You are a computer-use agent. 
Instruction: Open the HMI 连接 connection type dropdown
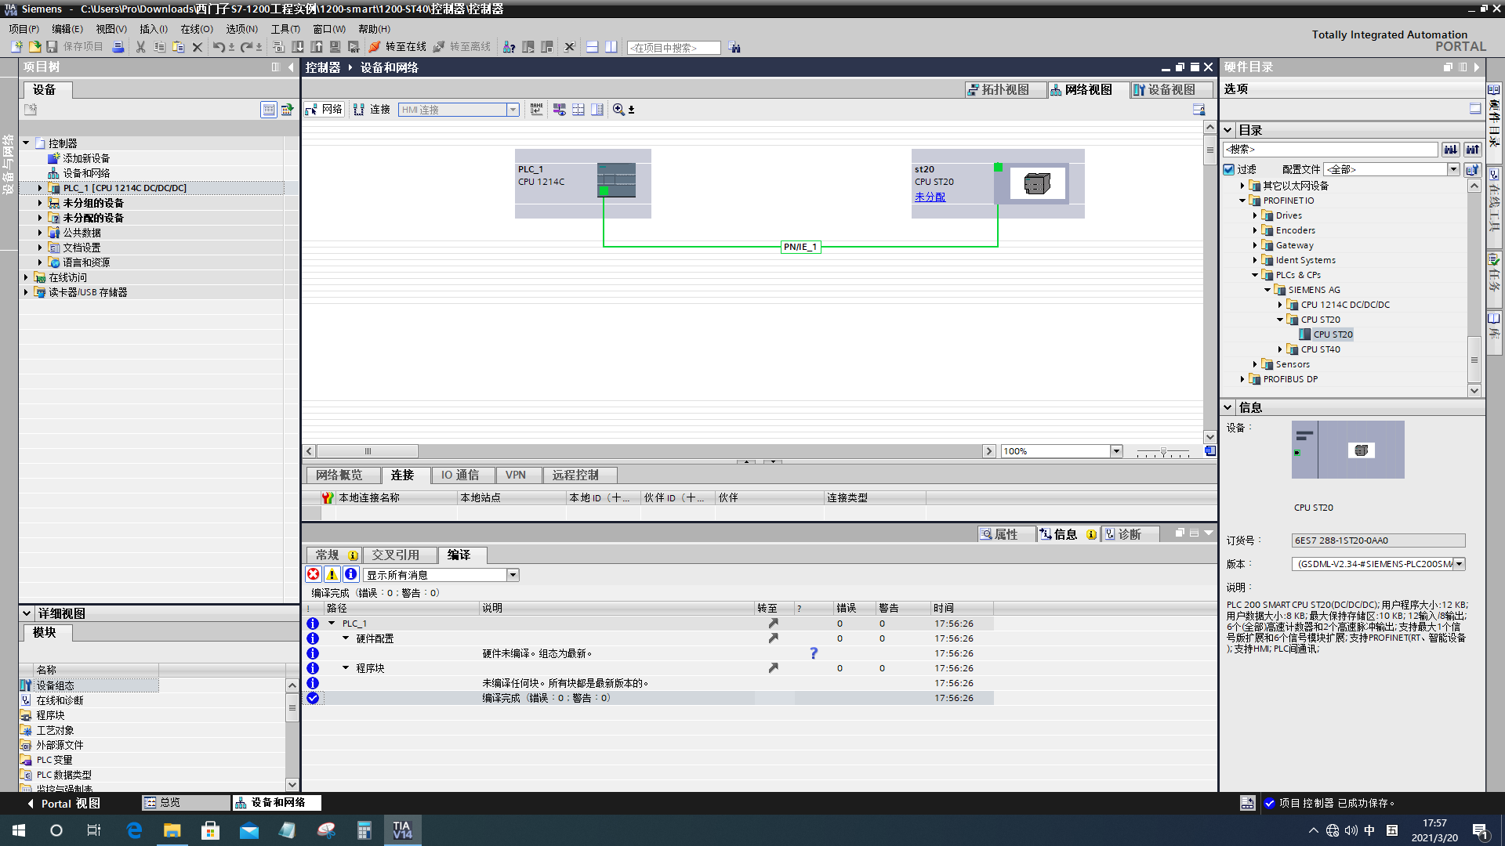tap(513, 110)
